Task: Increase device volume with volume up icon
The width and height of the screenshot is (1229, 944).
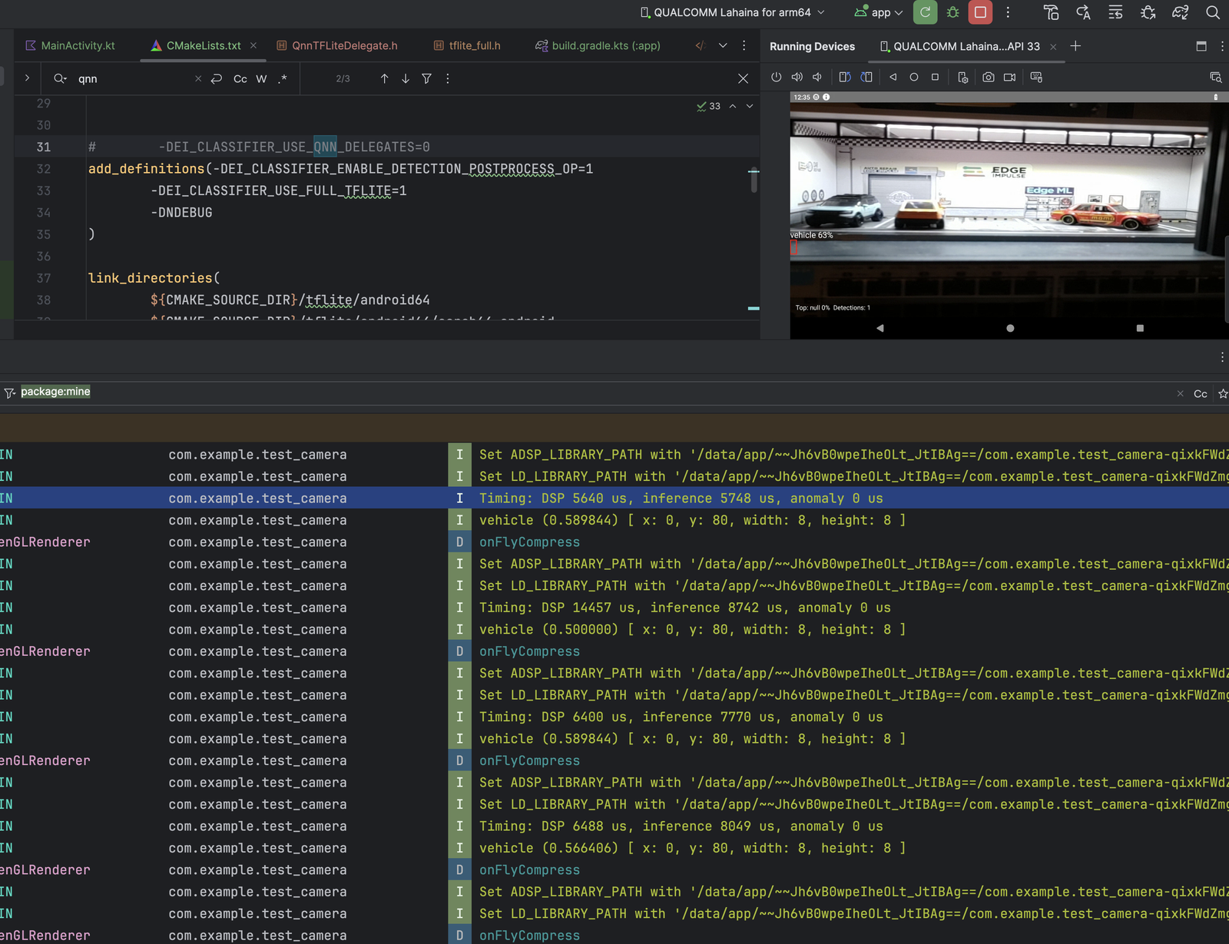Action: 797,78
